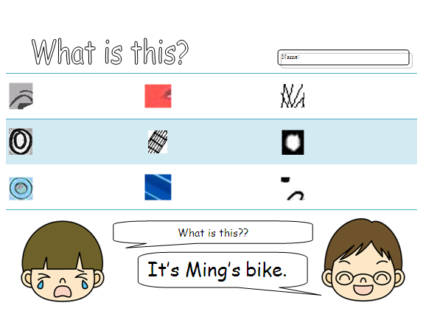Click the smiling boy's round glasses
Image resolution: width=423 pixels, height=314 pixels.
[x=363, y=279]
